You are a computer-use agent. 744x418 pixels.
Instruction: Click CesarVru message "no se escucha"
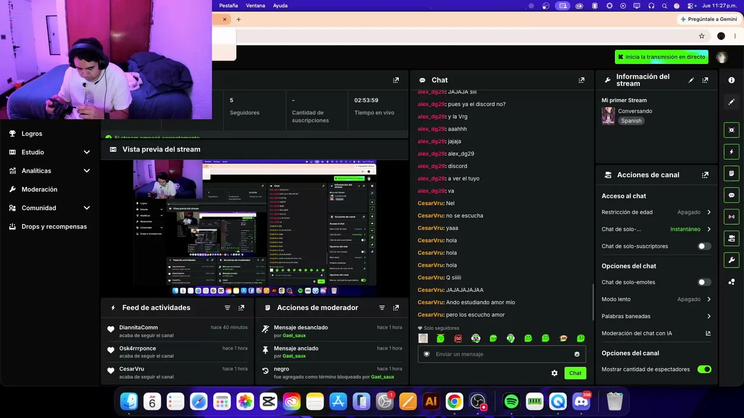464,216
